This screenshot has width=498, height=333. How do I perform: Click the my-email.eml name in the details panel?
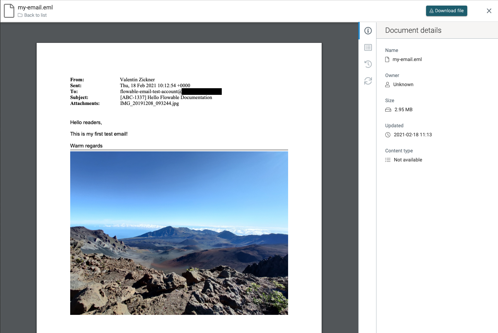tap(407, 59)
